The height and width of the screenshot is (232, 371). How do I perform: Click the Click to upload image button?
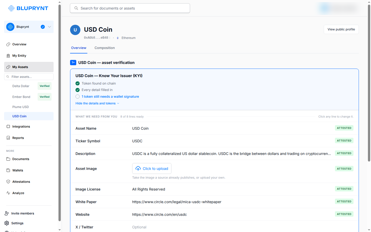click(152, 169)
